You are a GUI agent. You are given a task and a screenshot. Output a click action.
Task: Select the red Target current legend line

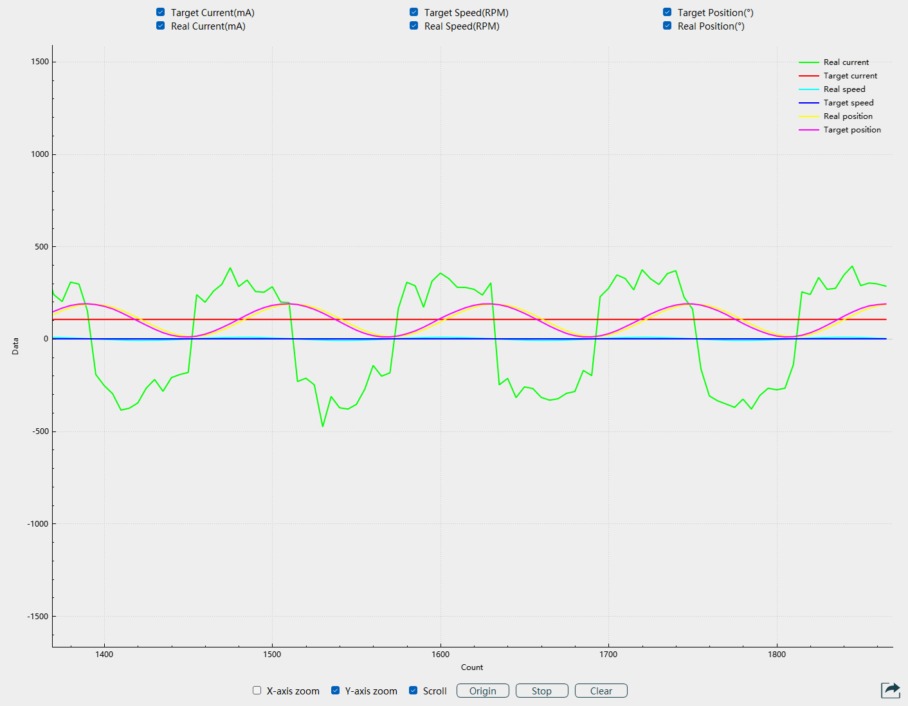pos(809,76)
